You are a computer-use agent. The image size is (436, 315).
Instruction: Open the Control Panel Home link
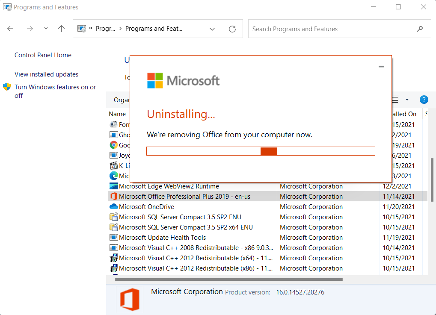click(43, 55)
